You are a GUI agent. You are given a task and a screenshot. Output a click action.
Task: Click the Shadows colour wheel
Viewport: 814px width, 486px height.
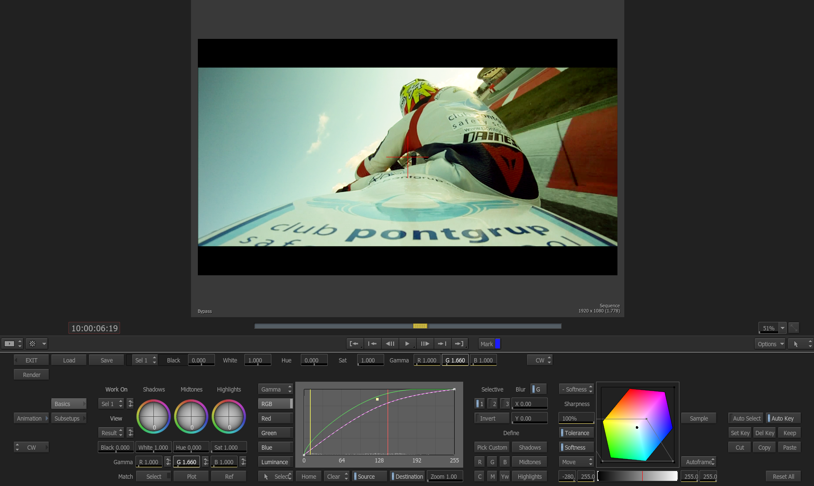153,416
